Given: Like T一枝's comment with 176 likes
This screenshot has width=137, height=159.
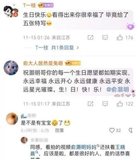Looking at the screenshot, I should click(120, 37).
